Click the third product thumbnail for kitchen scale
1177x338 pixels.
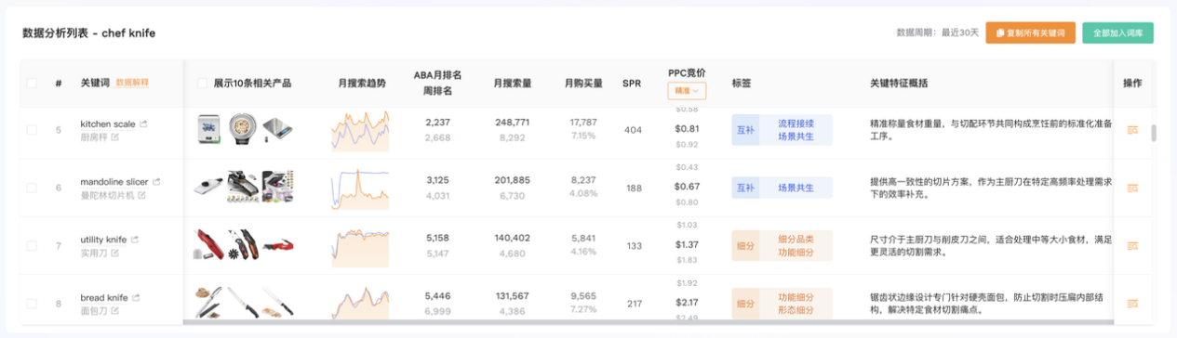[278, 130]
